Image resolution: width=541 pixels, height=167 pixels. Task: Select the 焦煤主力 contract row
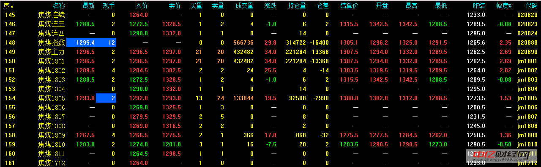pos(270,52)
